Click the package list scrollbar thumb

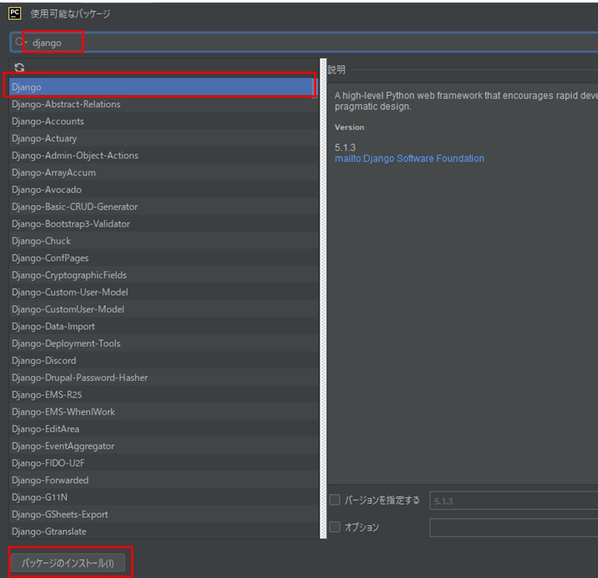tap(315, 88)
